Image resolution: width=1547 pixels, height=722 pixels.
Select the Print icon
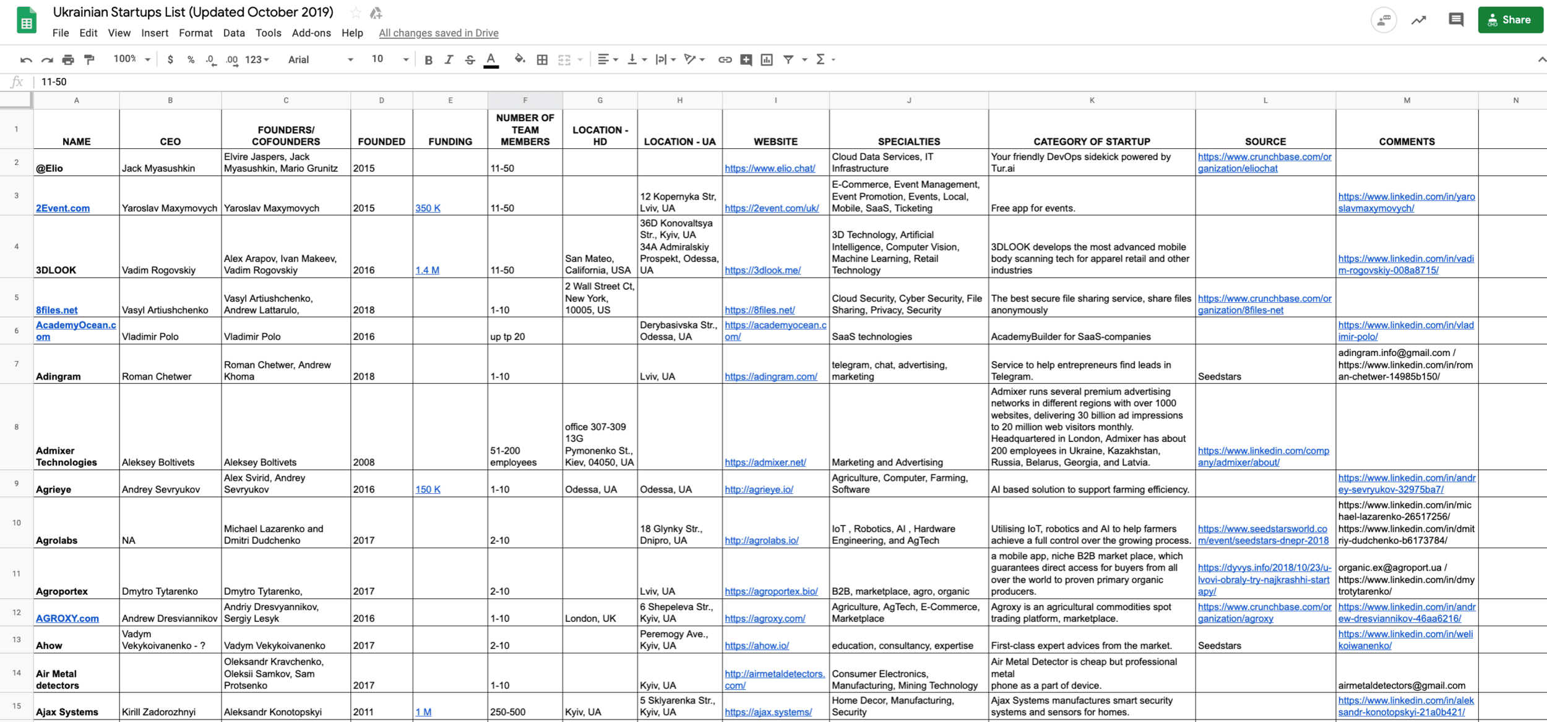pyautogui.click(x=68, y=59)
